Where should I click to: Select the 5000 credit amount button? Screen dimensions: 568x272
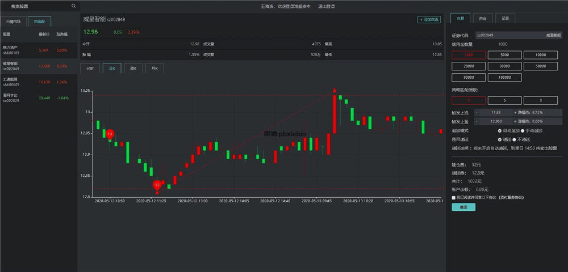coord(505,55)
